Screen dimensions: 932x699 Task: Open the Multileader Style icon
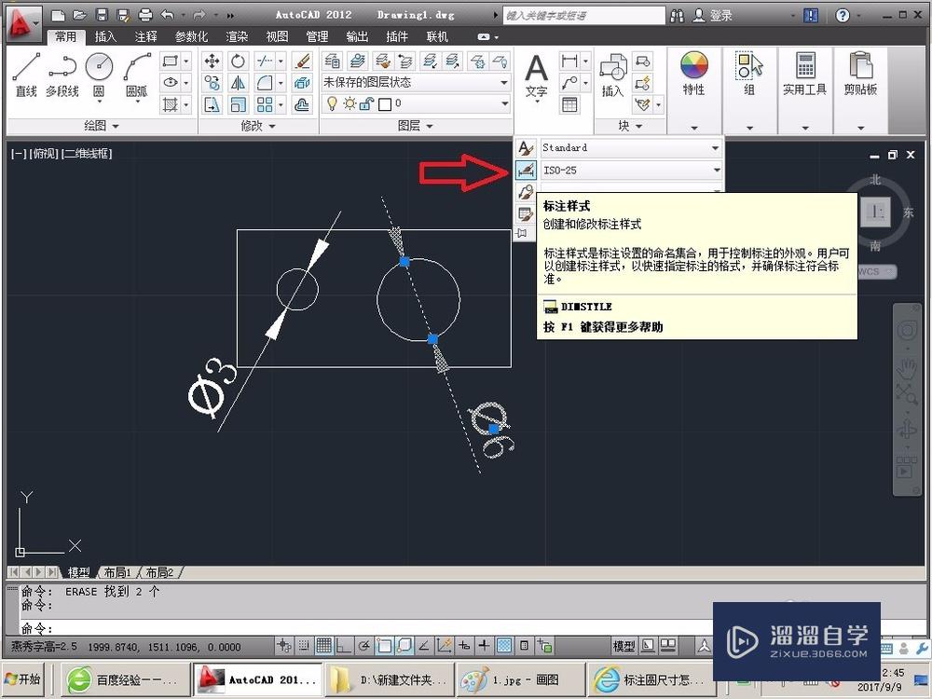[526, 192]
